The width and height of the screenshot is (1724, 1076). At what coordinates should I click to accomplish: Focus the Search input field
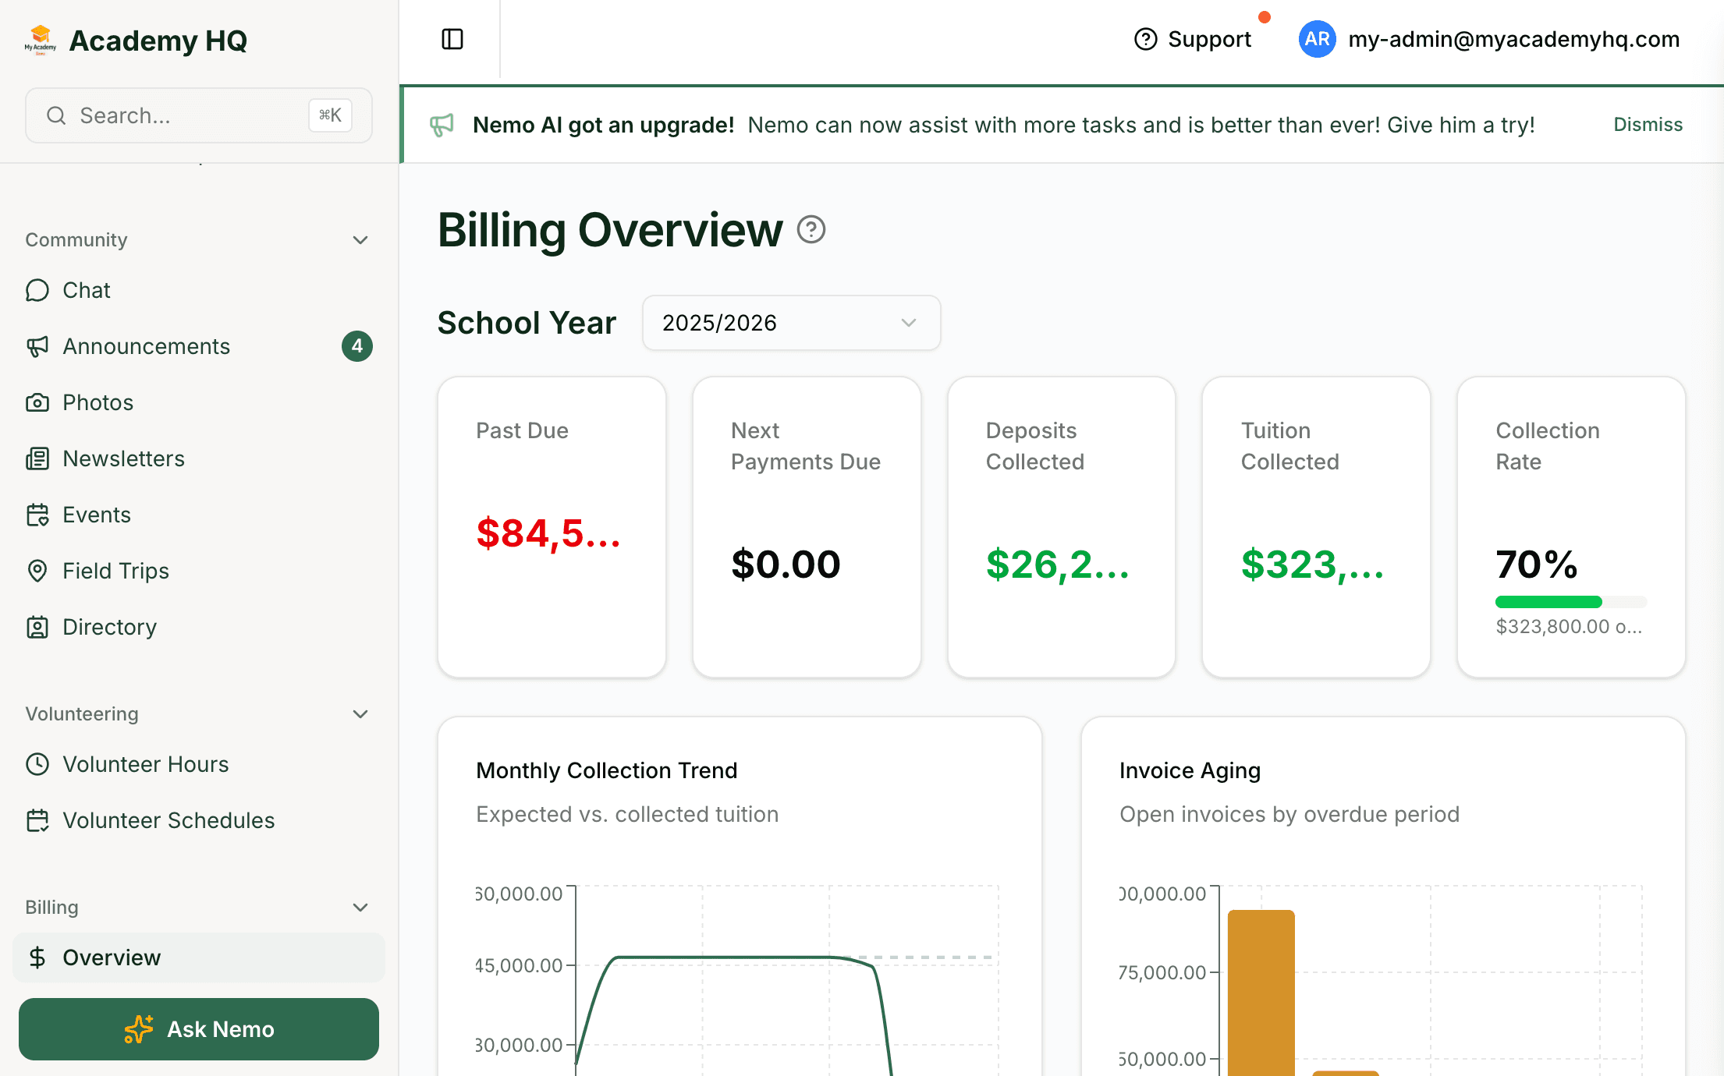point(198,115)
